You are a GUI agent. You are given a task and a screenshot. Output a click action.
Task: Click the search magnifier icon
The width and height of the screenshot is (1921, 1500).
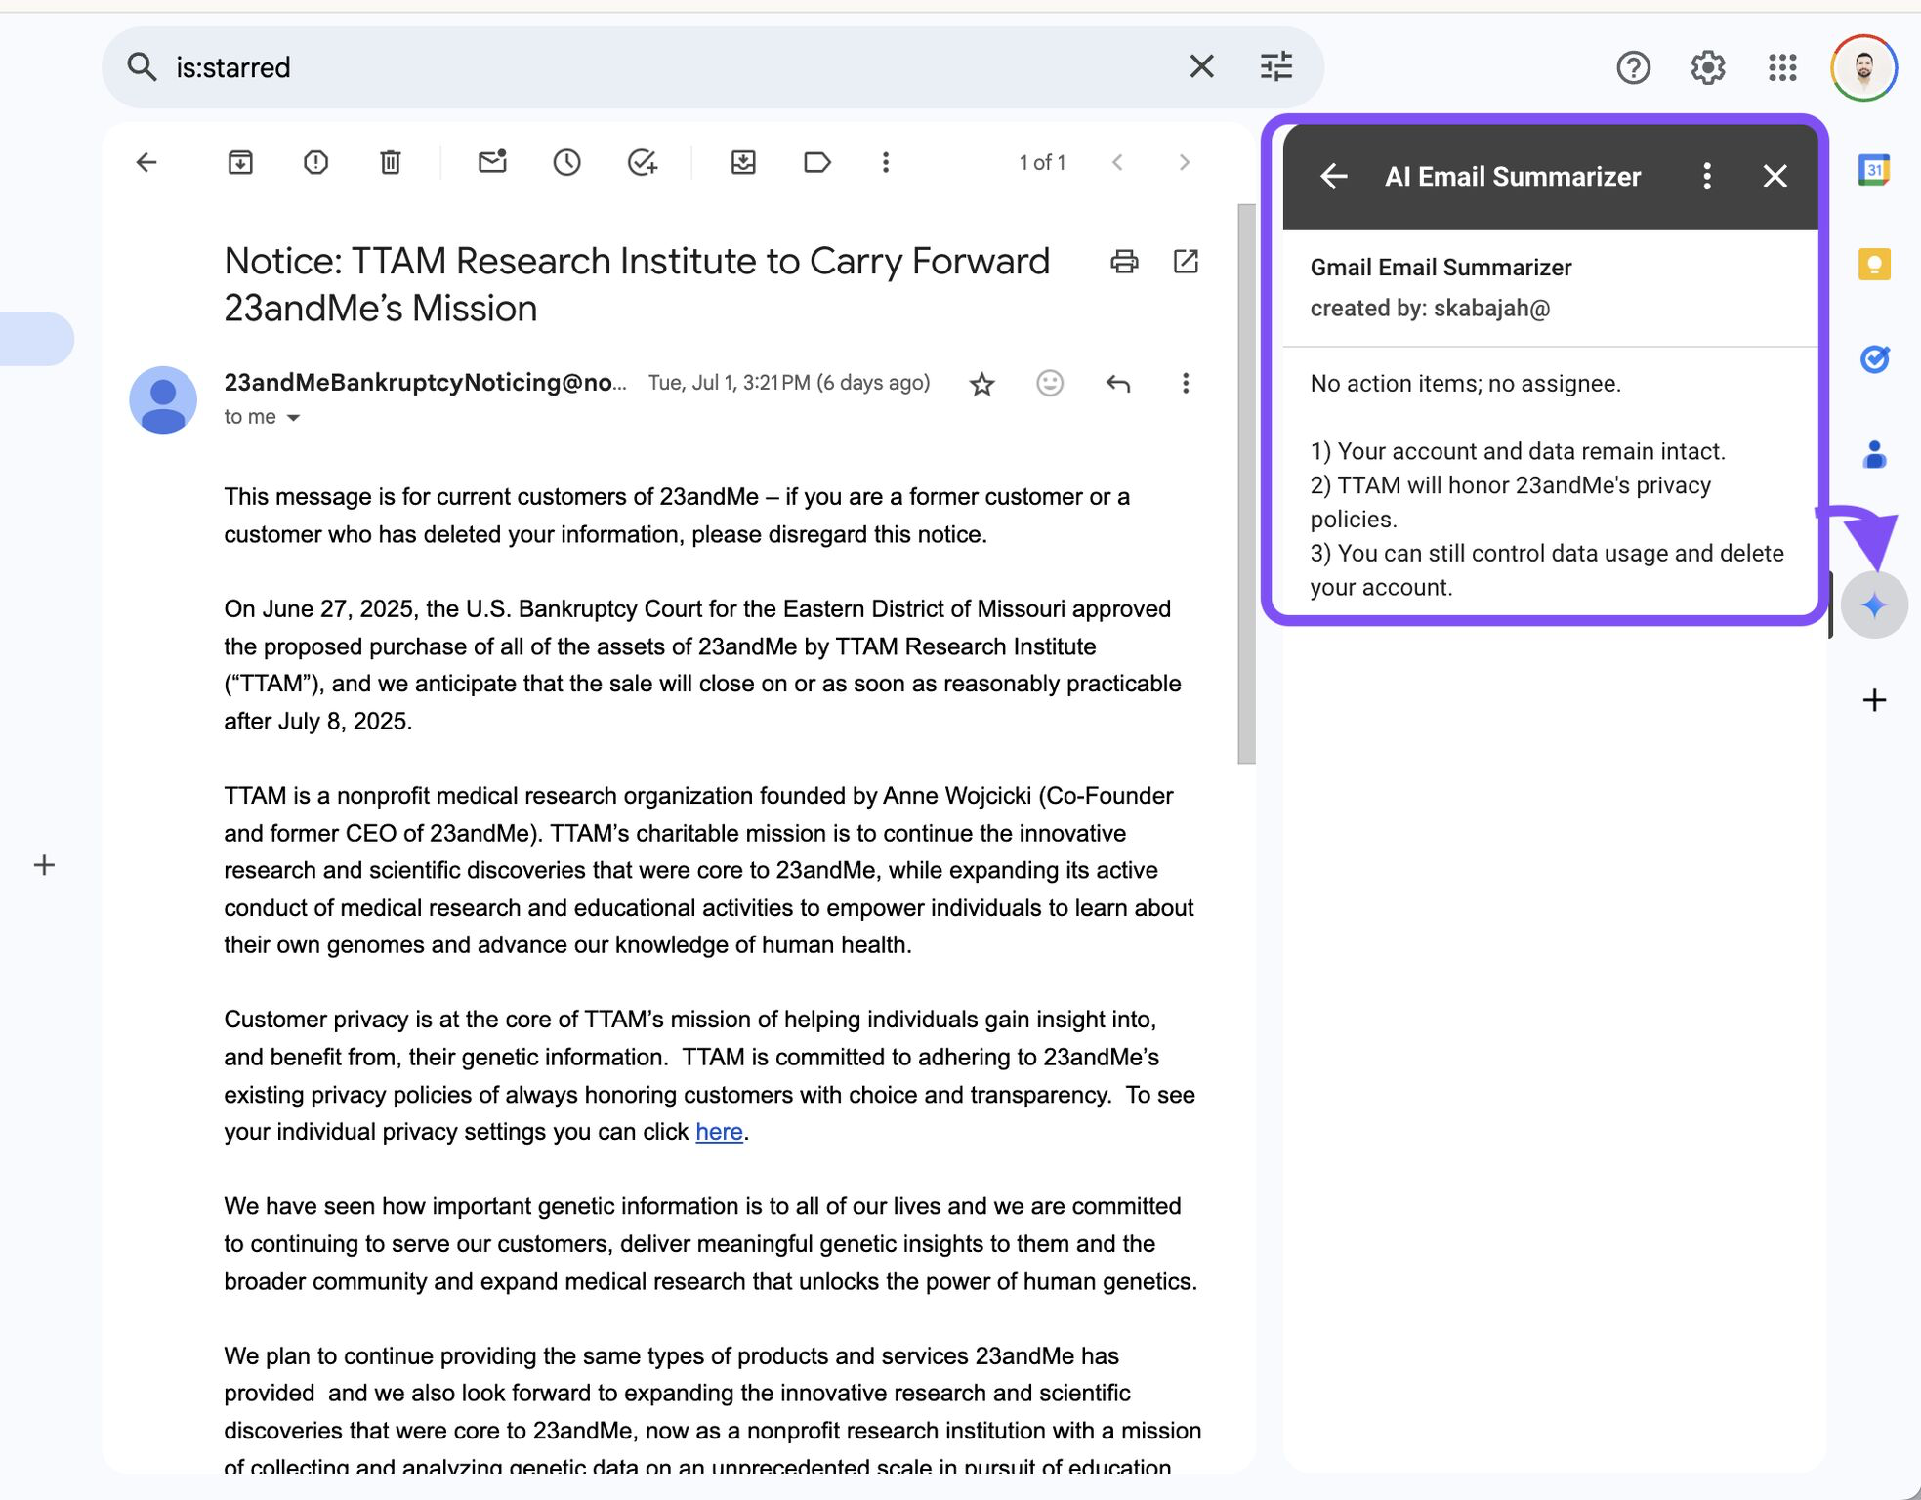(x=143, y=67)
